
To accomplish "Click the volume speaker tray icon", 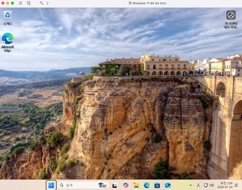I will coord(212,185).
